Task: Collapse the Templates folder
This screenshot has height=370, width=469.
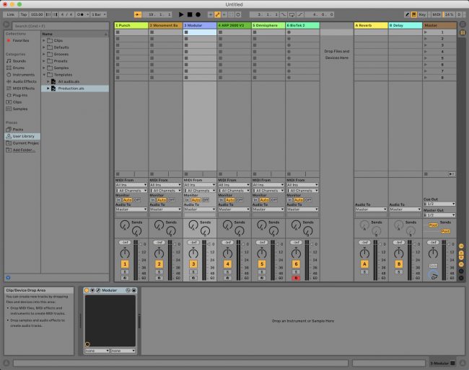Action: pyautogui.click(x=44, y=75)
